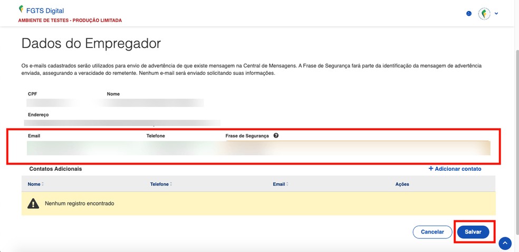Open the blue contrast/accessibility icon in header
Image resolution: width=519 pixels, height=252 pixels.
[469, 14]
